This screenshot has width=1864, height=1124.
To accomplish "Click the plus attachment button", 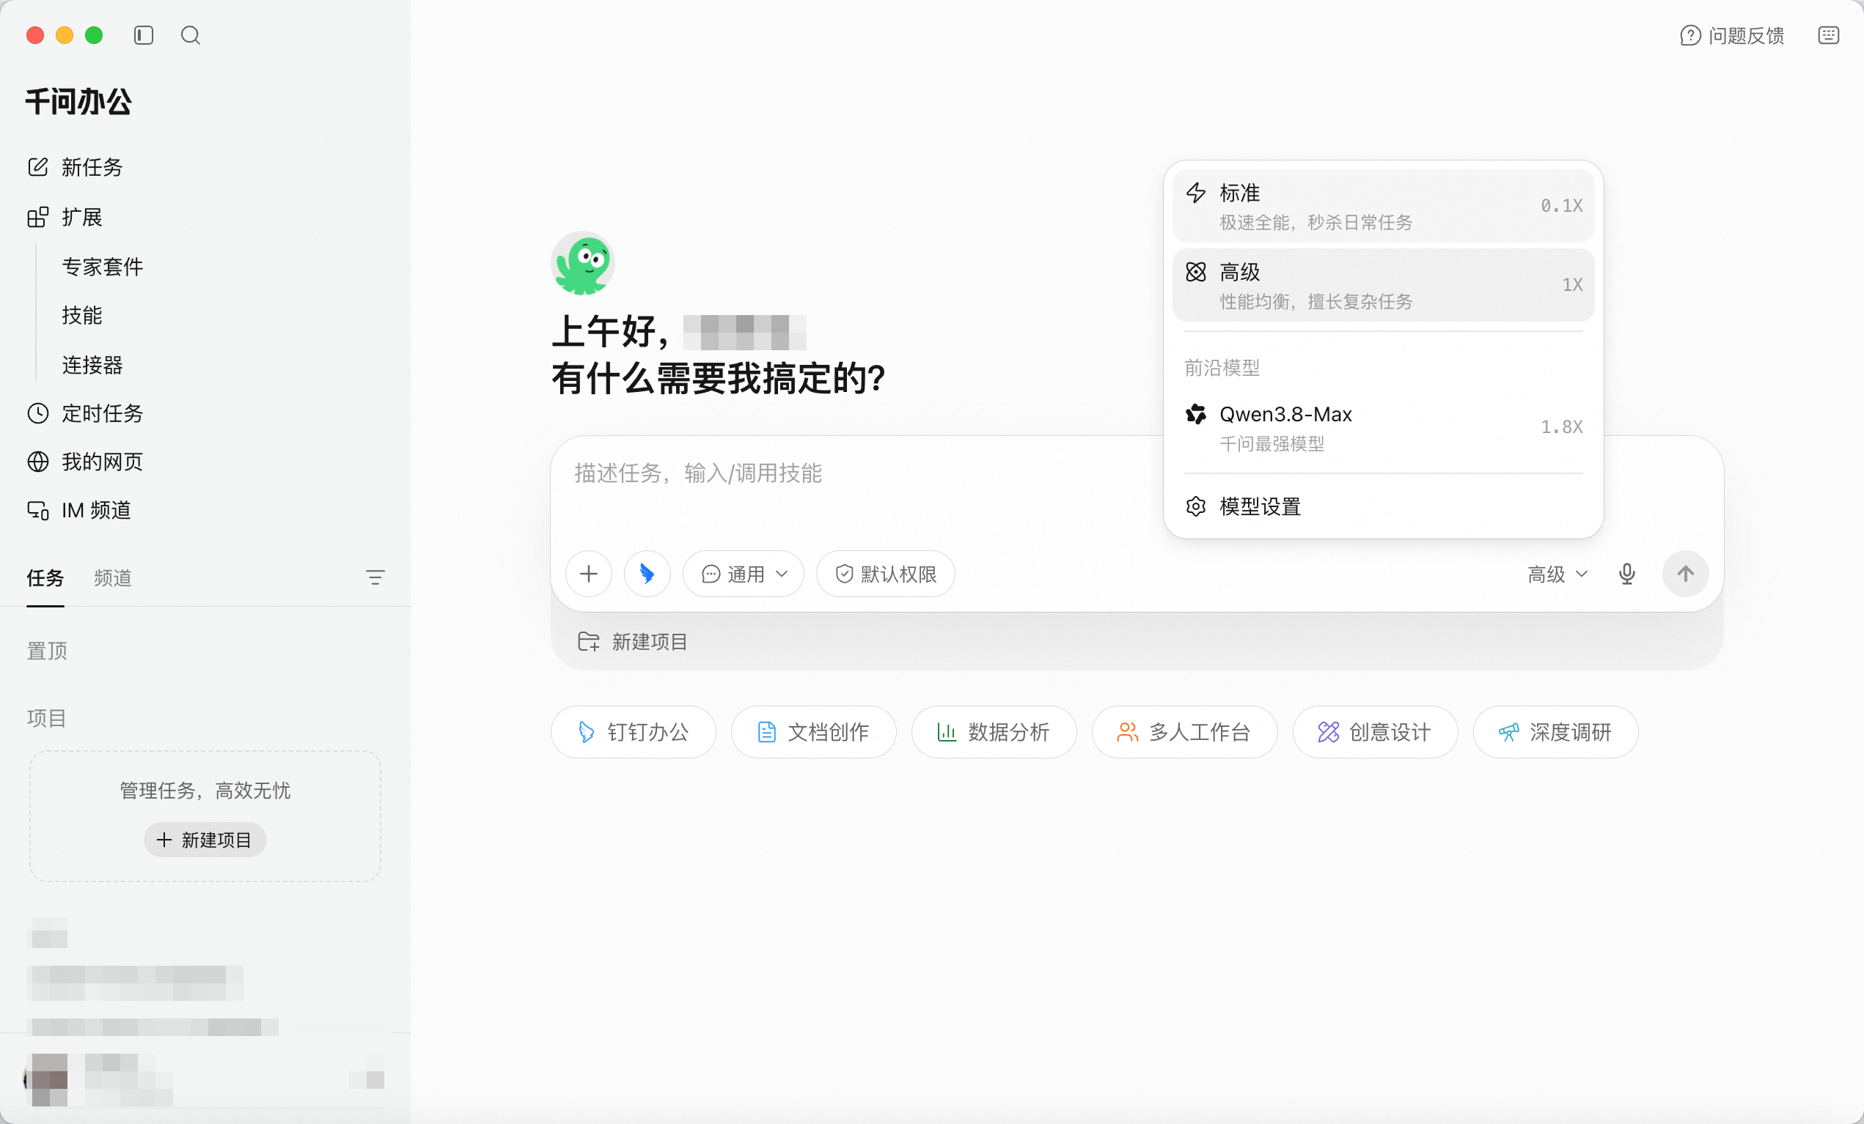I will coord(589,574).
